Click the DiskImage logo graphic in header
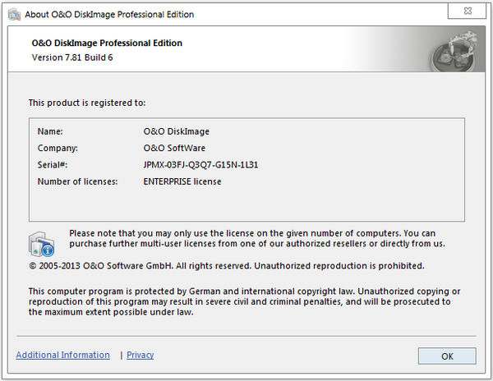This screenshot has width=493, height=381. point(453,52)
